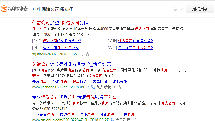Image resolution: width=215 pixels, height=121 pixels.
Task: Open sublink 管道清洗
Action: tap(67, 114)
